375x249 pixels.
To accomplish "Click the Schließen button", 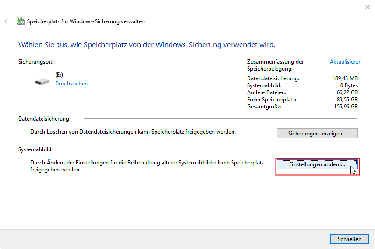I will [349, 239].
